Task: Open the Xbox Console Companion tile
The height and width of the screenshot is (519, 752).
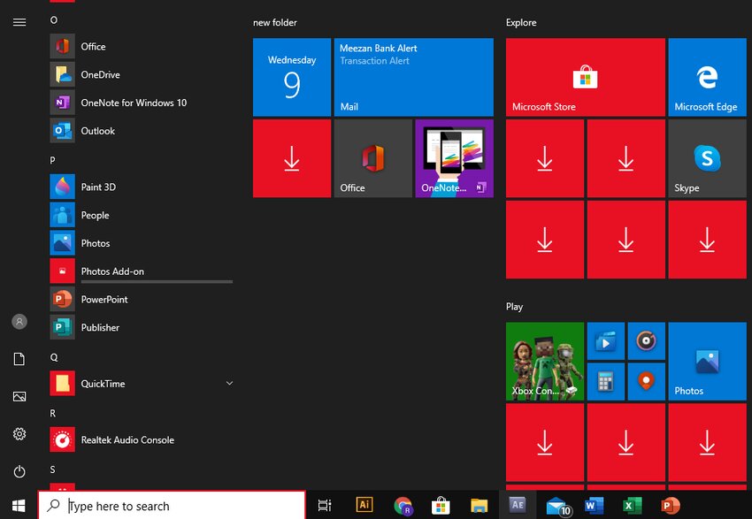Action: (545, 362)
